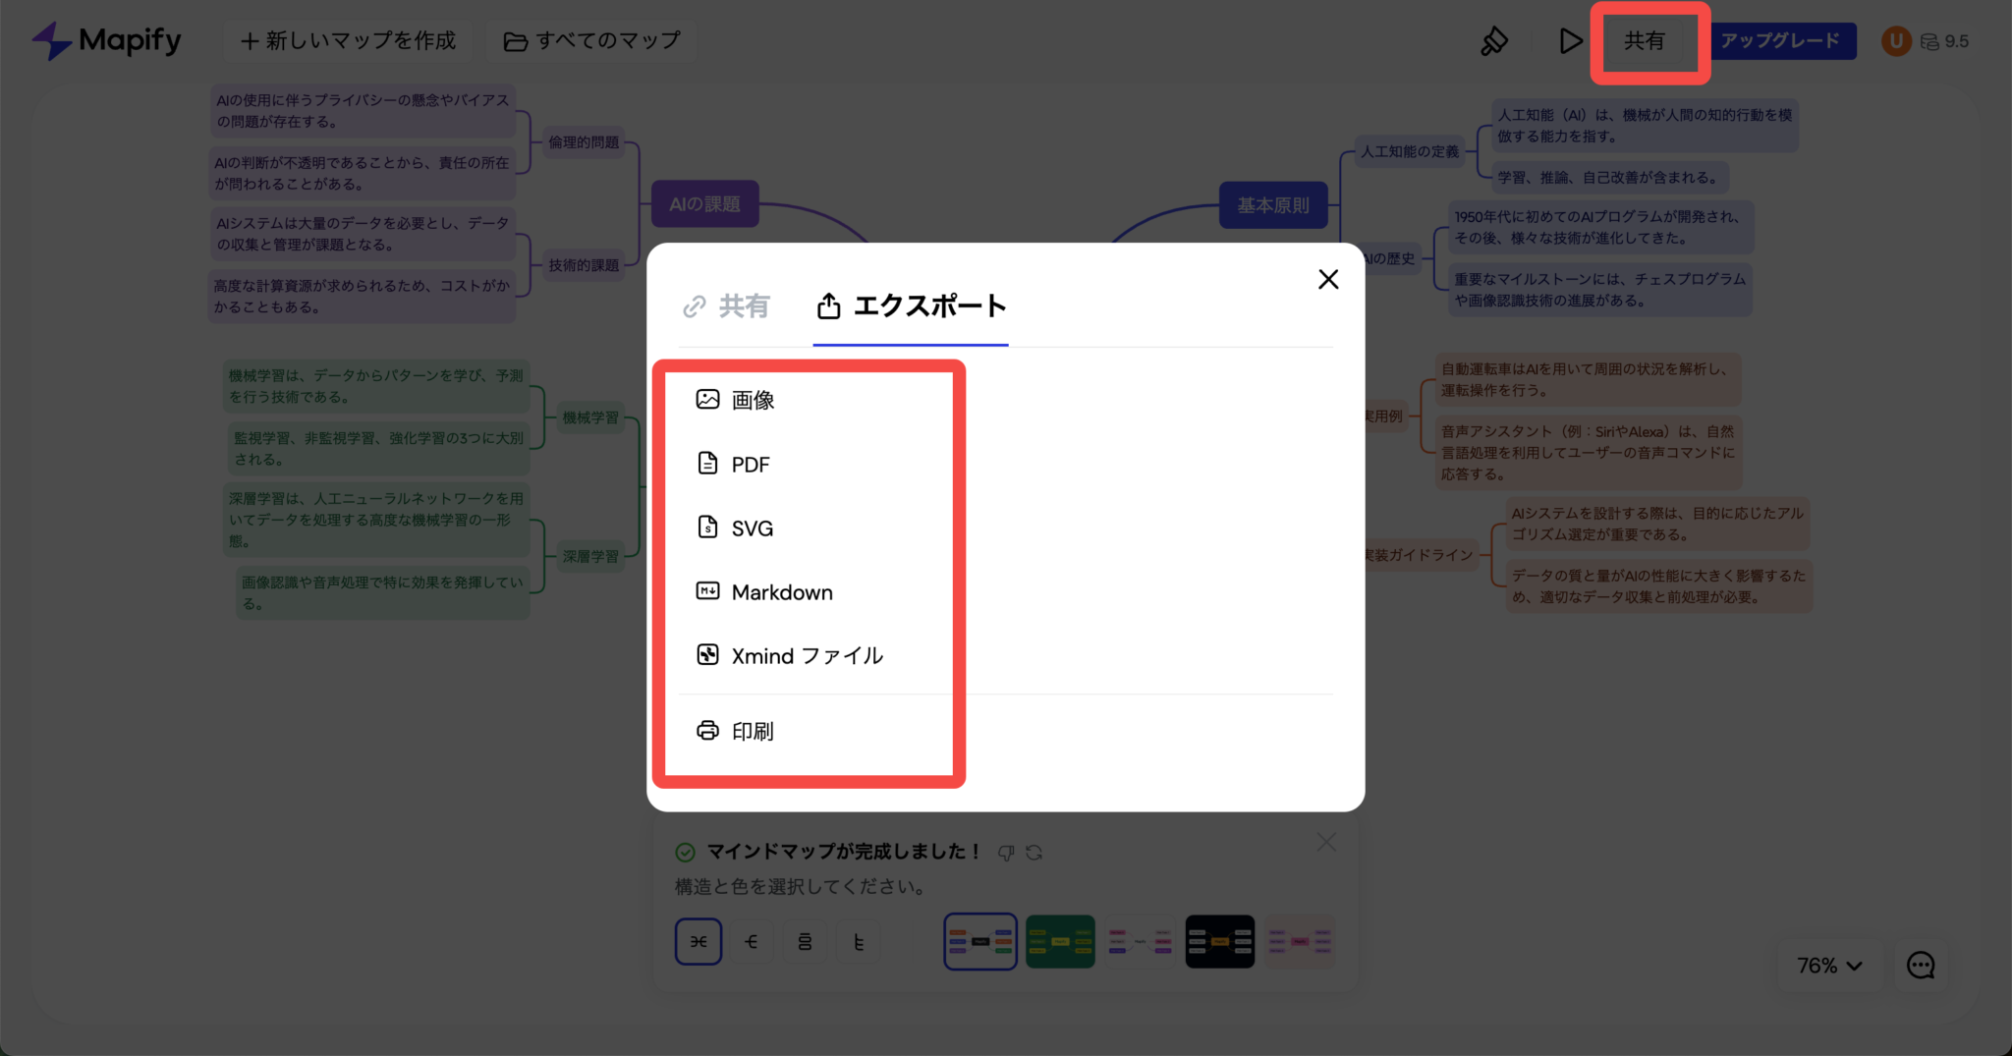The height and width of the screenshot is (1056, 2012).
Task: Click the Mapify logo
Action: (x=106, y=40)
